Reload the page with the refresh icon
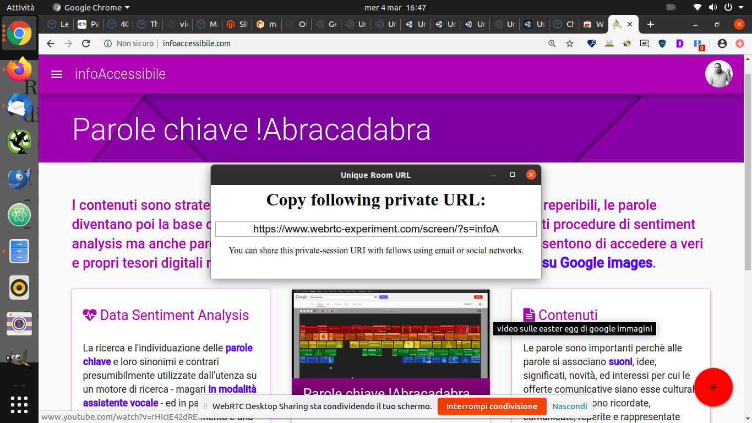Viewport: 752px width, 423px height. 86,44
